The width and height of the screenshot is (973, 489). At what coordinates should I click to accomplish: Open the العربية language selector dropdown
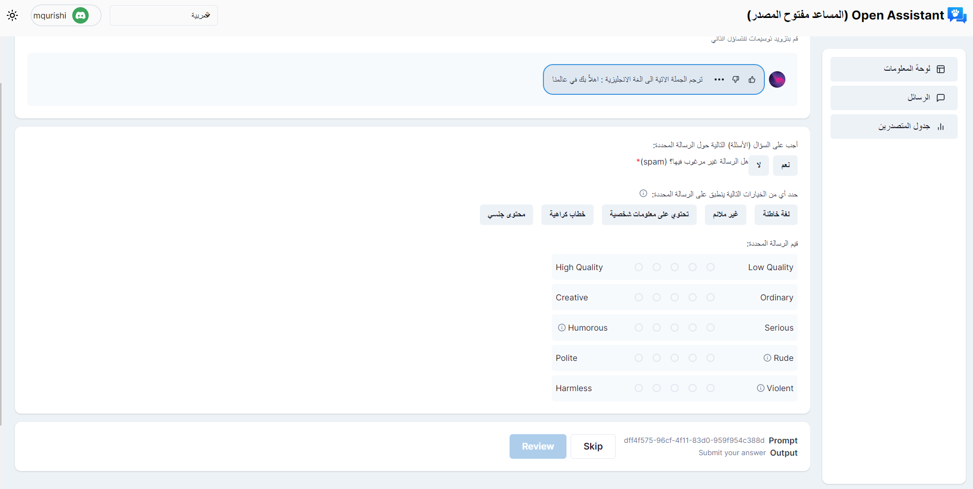pyautogui.click(x=164, y=15)
